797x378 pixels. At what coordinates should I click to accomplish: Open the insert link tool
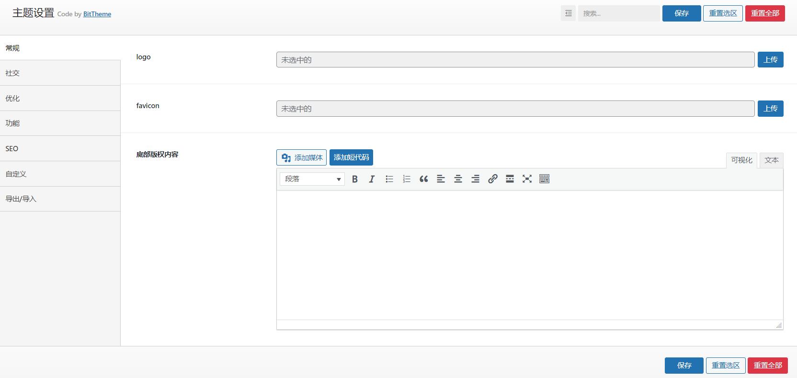click(492, 179)
